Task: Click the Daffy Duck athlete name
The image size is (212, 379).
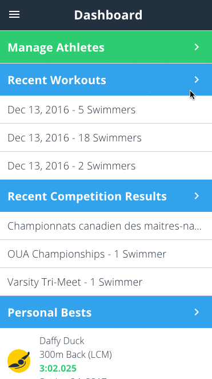Action: click(x=62, y=341)
